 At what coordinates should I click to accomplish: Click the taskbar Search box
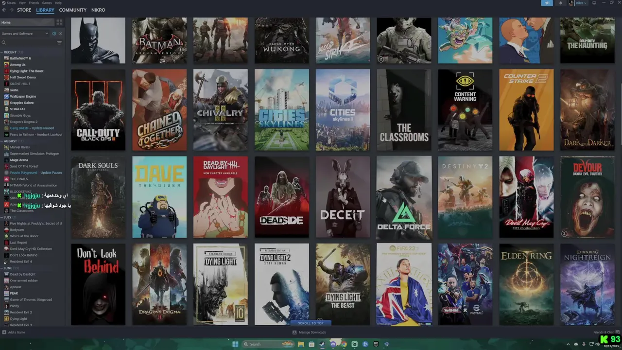(x=268, y=344)
